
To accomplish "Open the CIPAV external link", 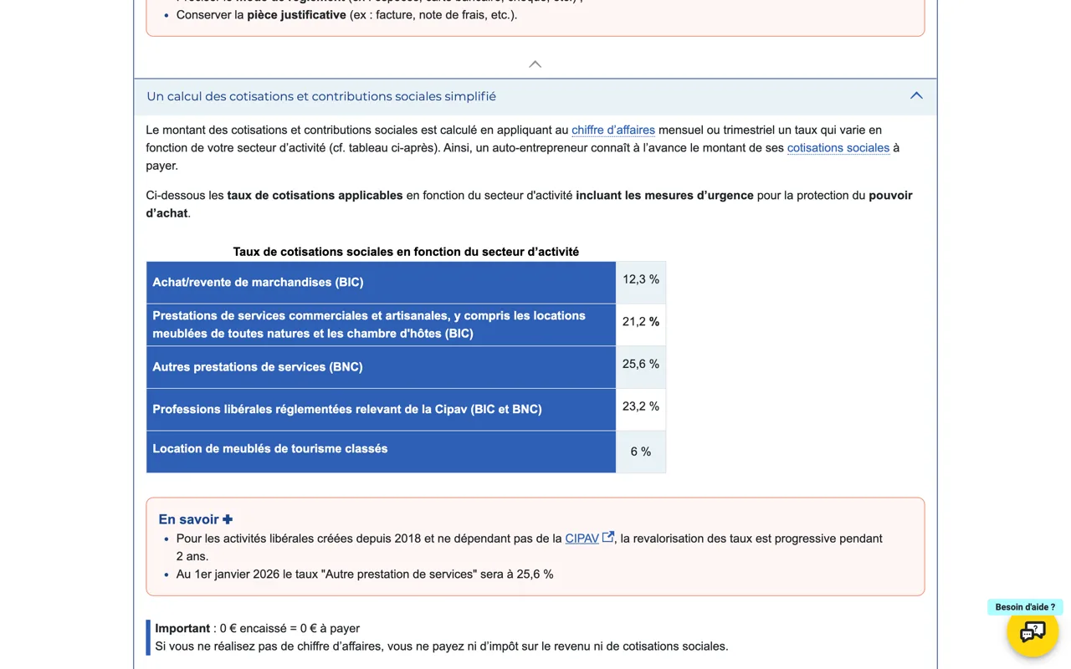I will pyautogui.click(x=582, y=539).
